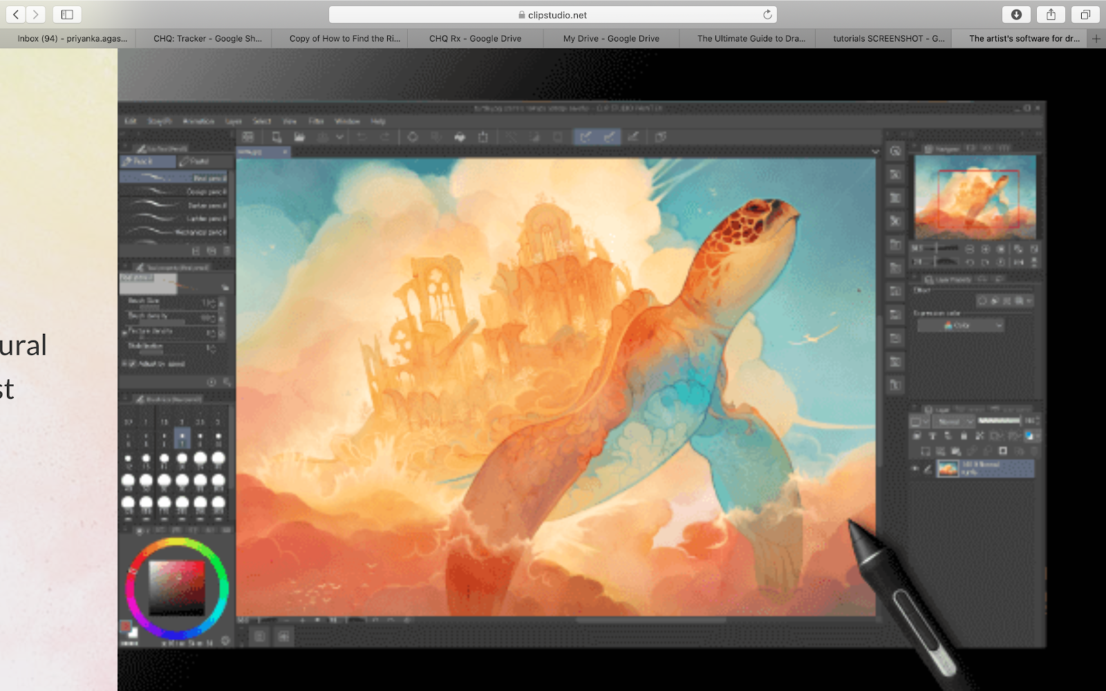Click the Open file toolbar icon
The image size is (1106, 691).
[299, 137]
